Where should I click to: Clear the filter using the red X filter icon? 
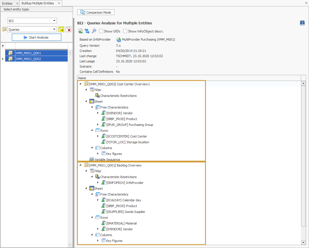click(69, 29)
